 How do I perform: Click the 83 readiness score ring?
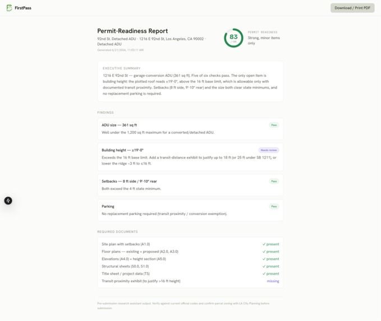[x=233, y=38]
